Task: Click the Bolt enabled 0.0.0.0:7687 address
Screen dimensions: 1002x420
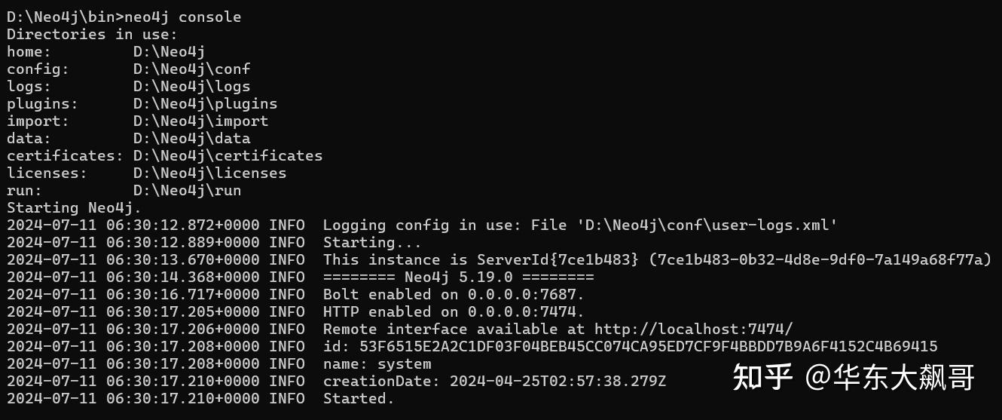Action: (x=525, y=294)
